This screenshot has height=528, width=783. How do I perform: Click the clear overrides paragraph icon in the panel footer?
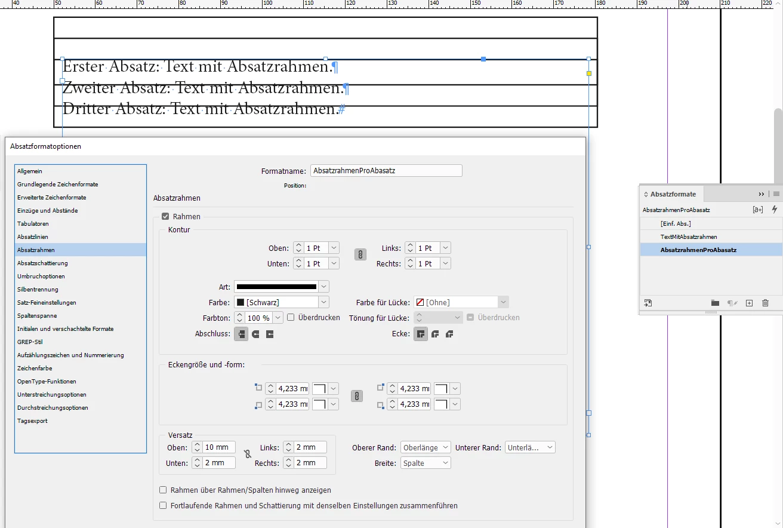click(x=732, y=303)
